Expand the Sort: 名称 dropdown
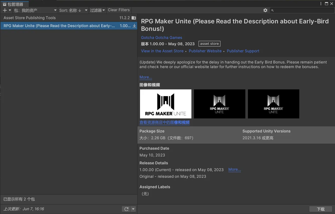 (x=73, y=10)
